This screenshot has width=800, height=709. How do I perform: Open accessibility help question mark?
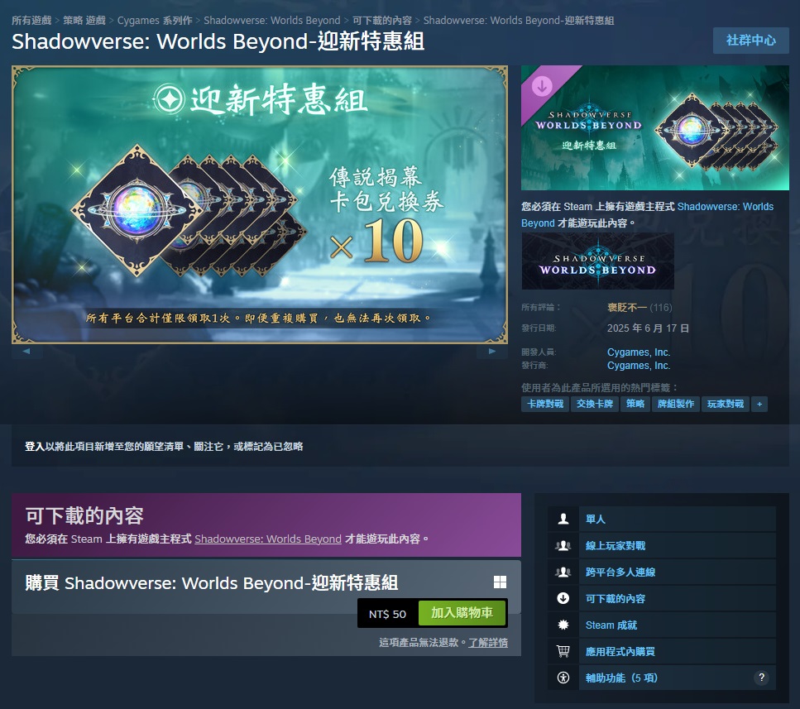pyautogui.click(x=761, y=678)
